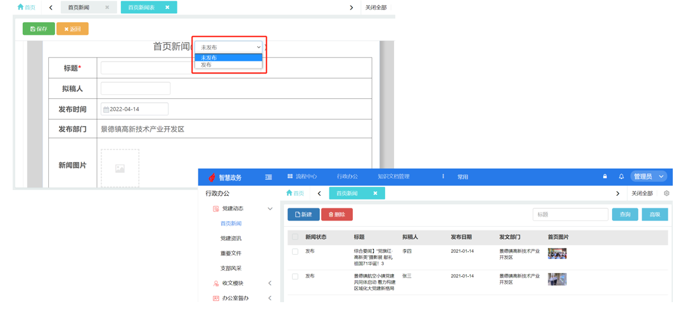Check the box for the 张三 news row
681x318 pixels.
coord(295,277)
